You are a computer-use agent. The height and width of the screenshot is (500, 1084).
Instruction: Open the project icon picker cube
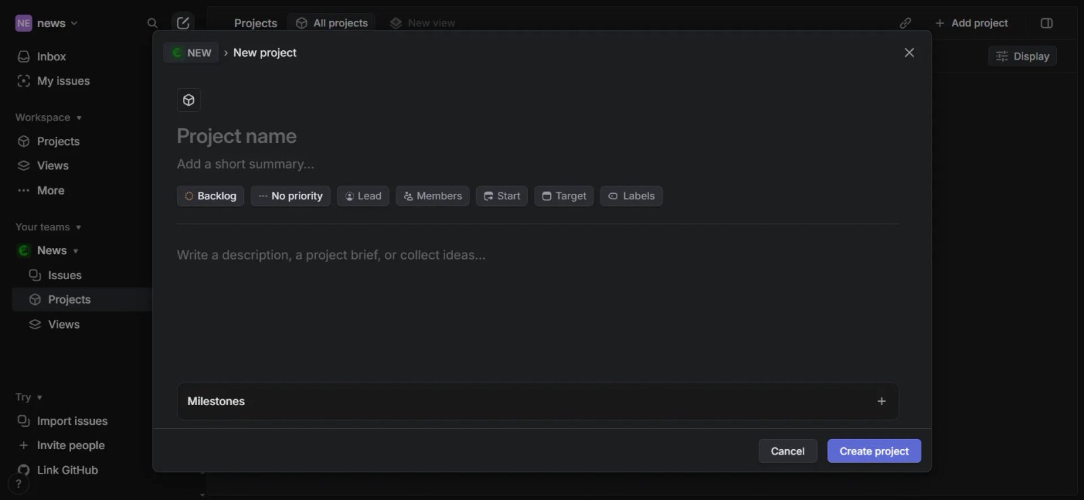click(188, 100)
